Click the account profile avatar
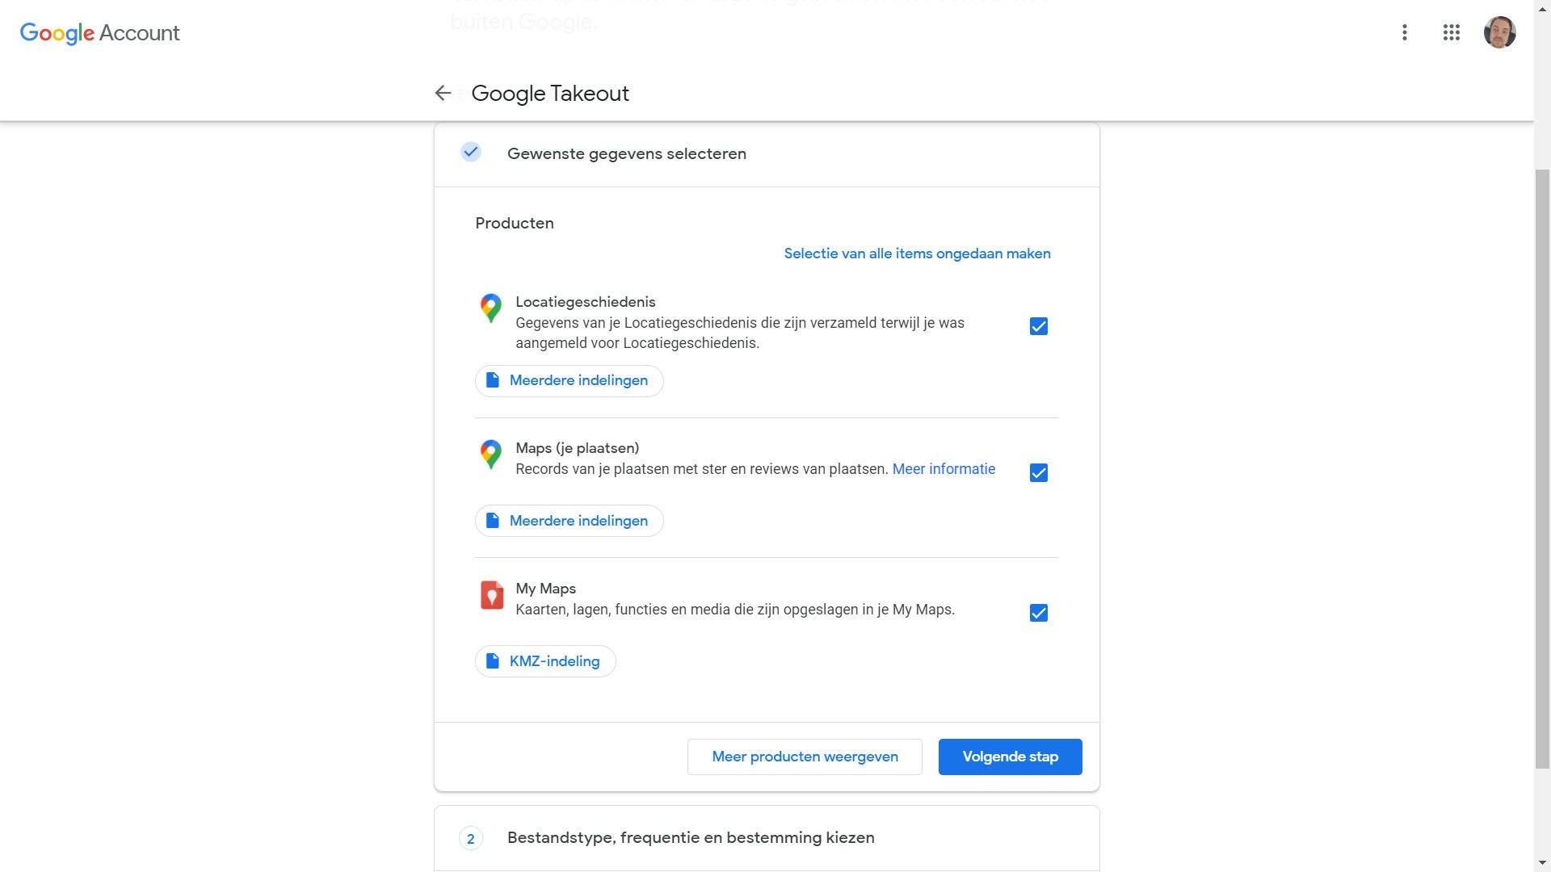1551x872 pixels. [x=1499, y=33]
